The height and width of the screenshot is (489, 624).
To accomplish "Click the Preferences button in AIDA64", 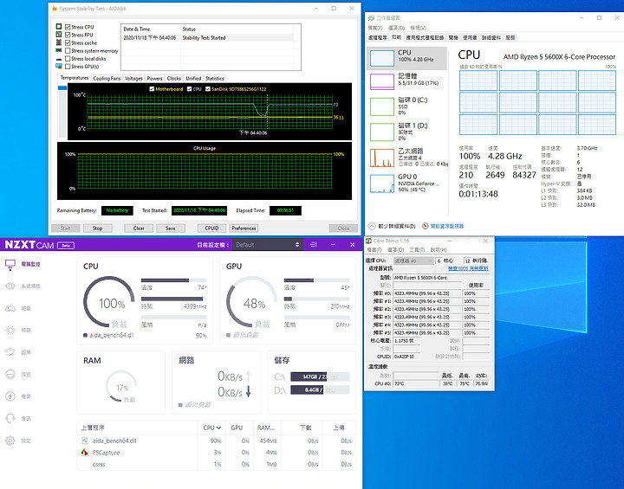I will tap(244, 228).
